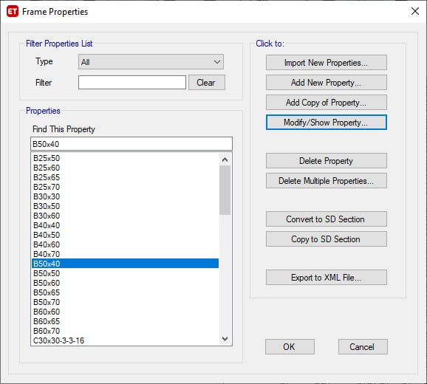Clear the filter text

pos(207,83)
